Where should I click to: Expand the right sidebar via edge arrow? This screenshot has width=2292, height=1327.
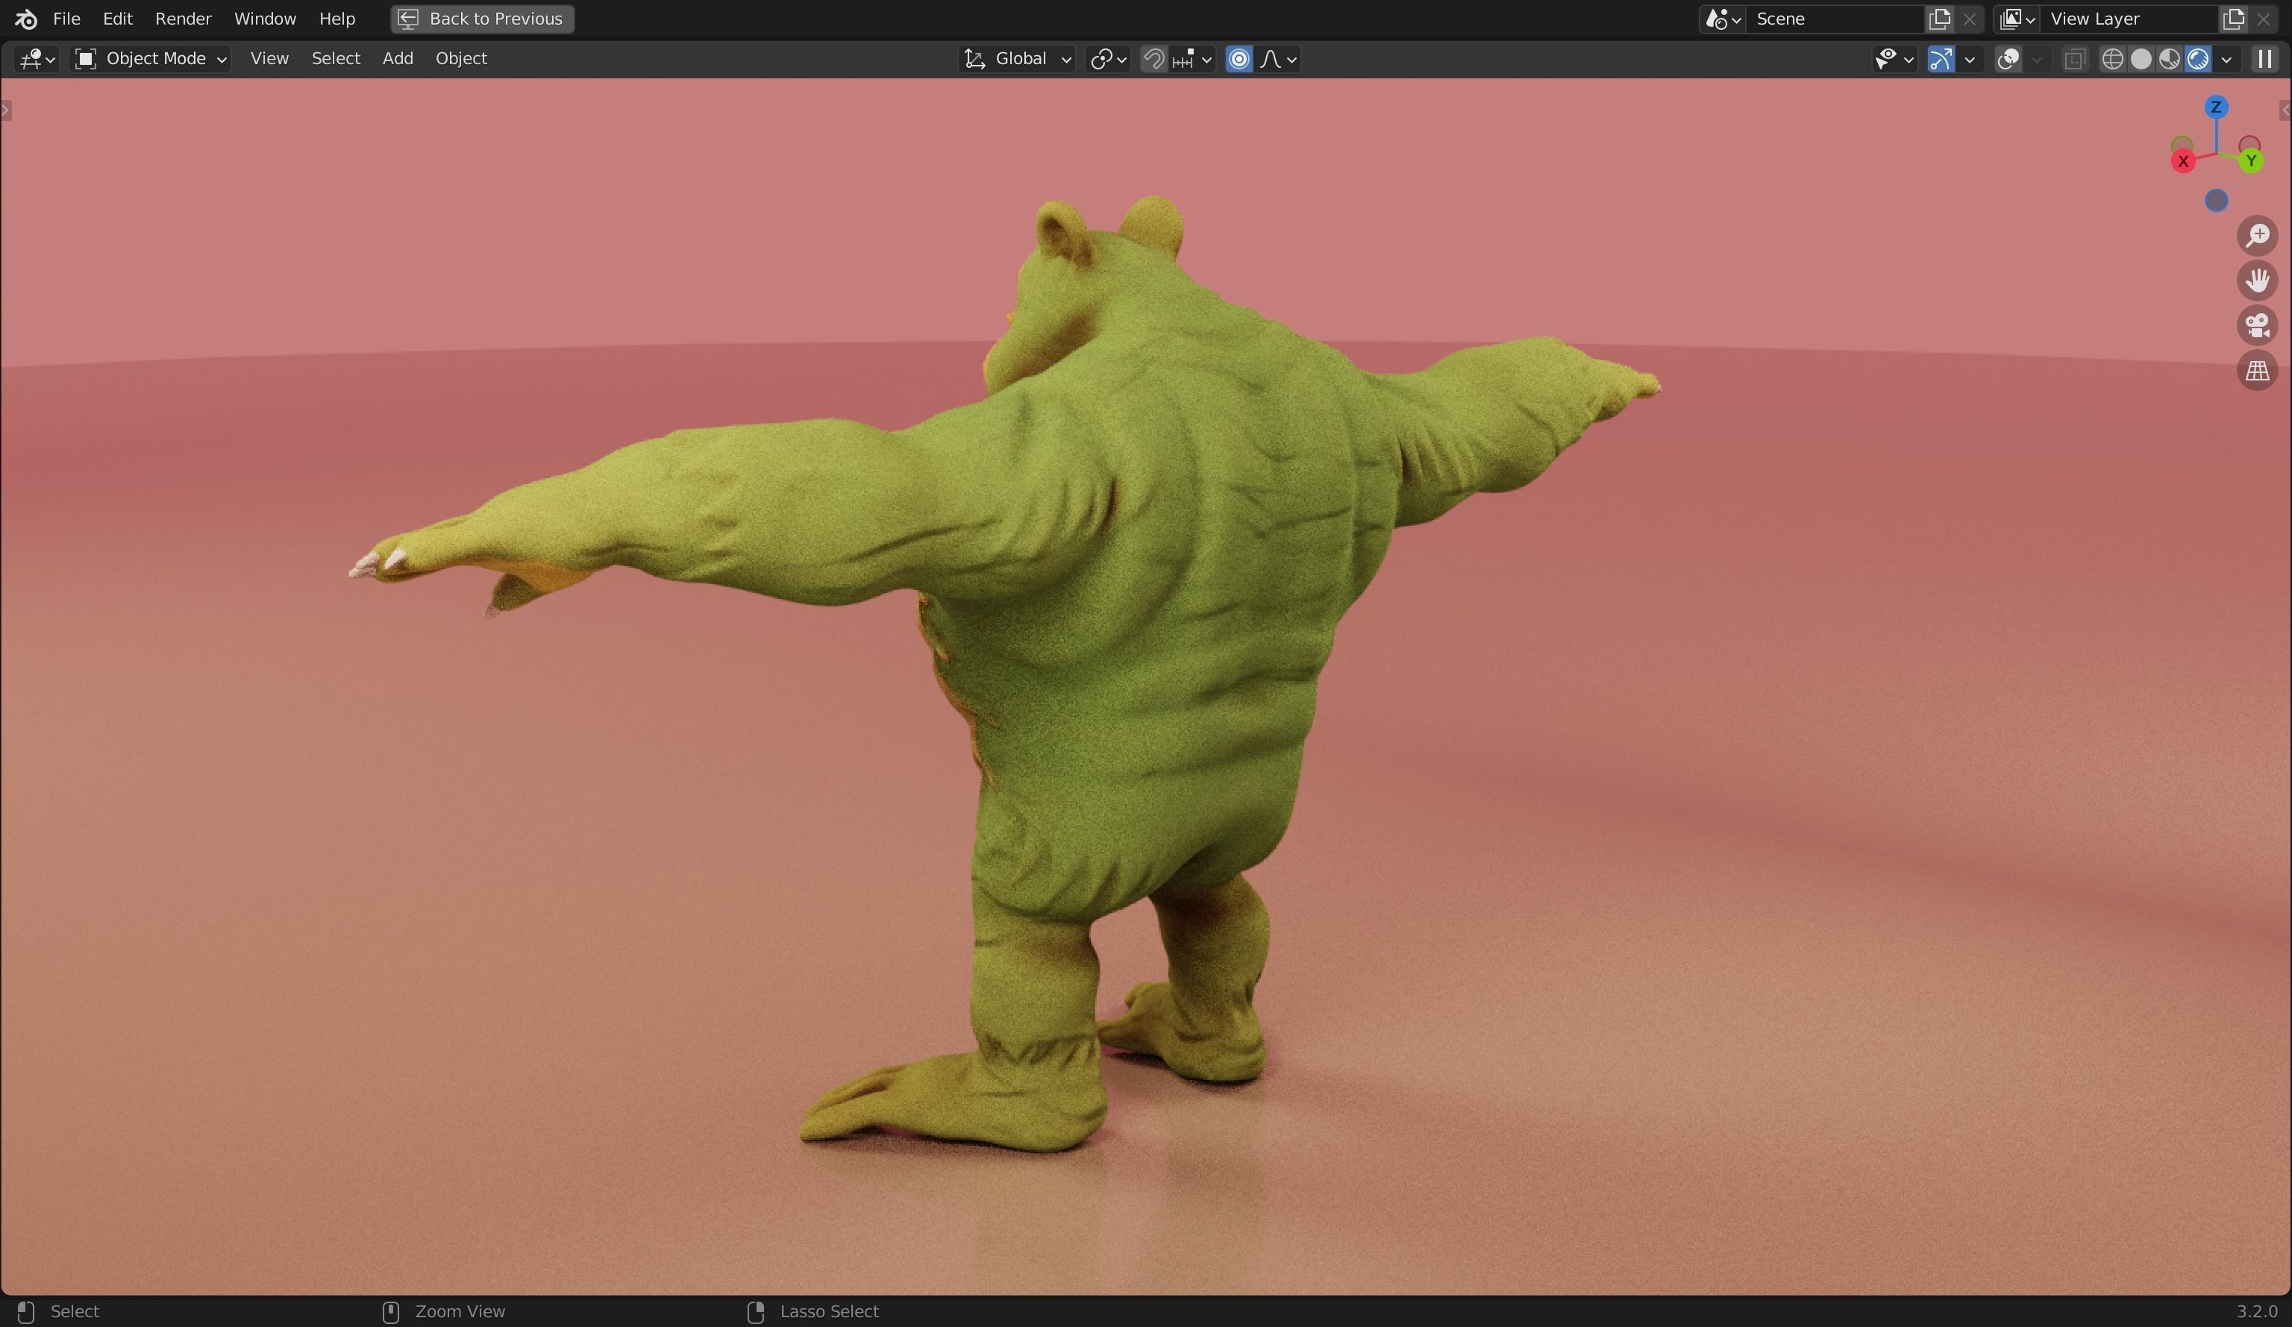click(x=2285, y=111)
